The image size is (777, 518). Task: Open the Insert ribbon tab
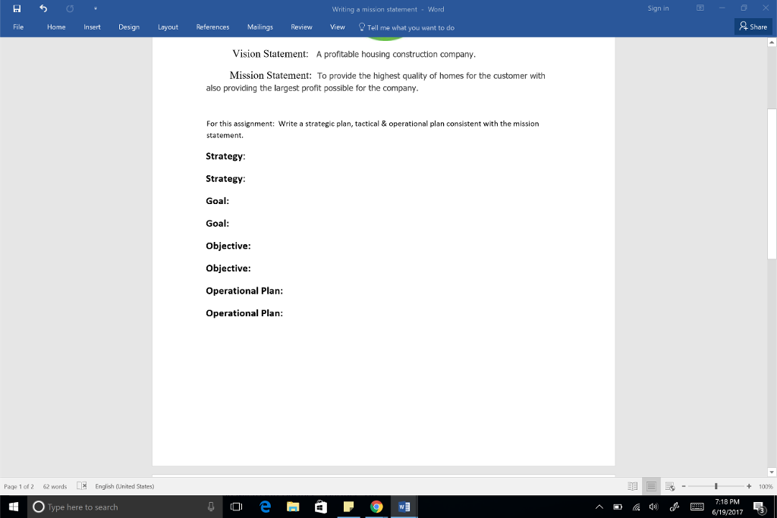(92, 27)
